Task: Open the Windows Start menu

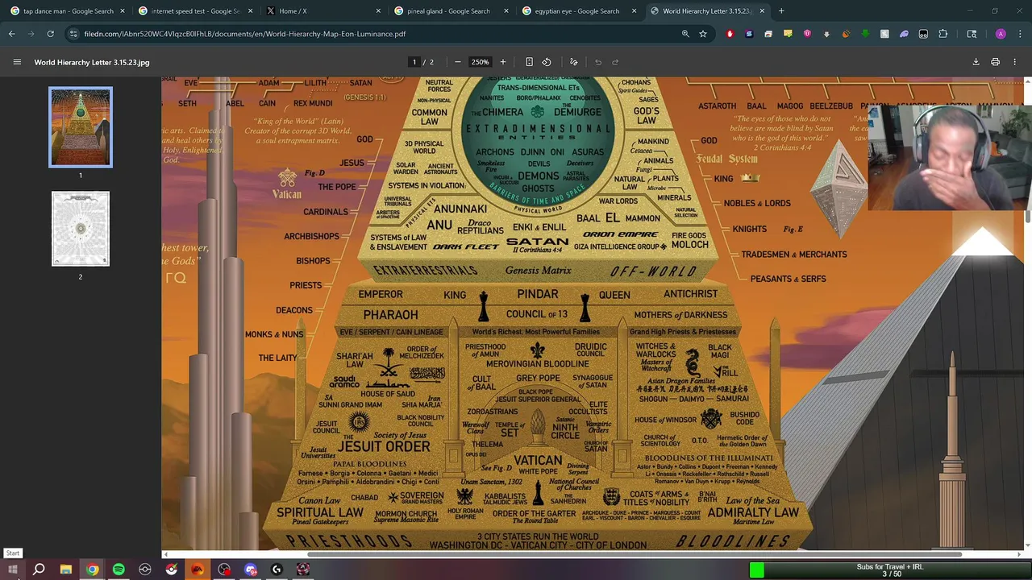Action: [13, 570]
